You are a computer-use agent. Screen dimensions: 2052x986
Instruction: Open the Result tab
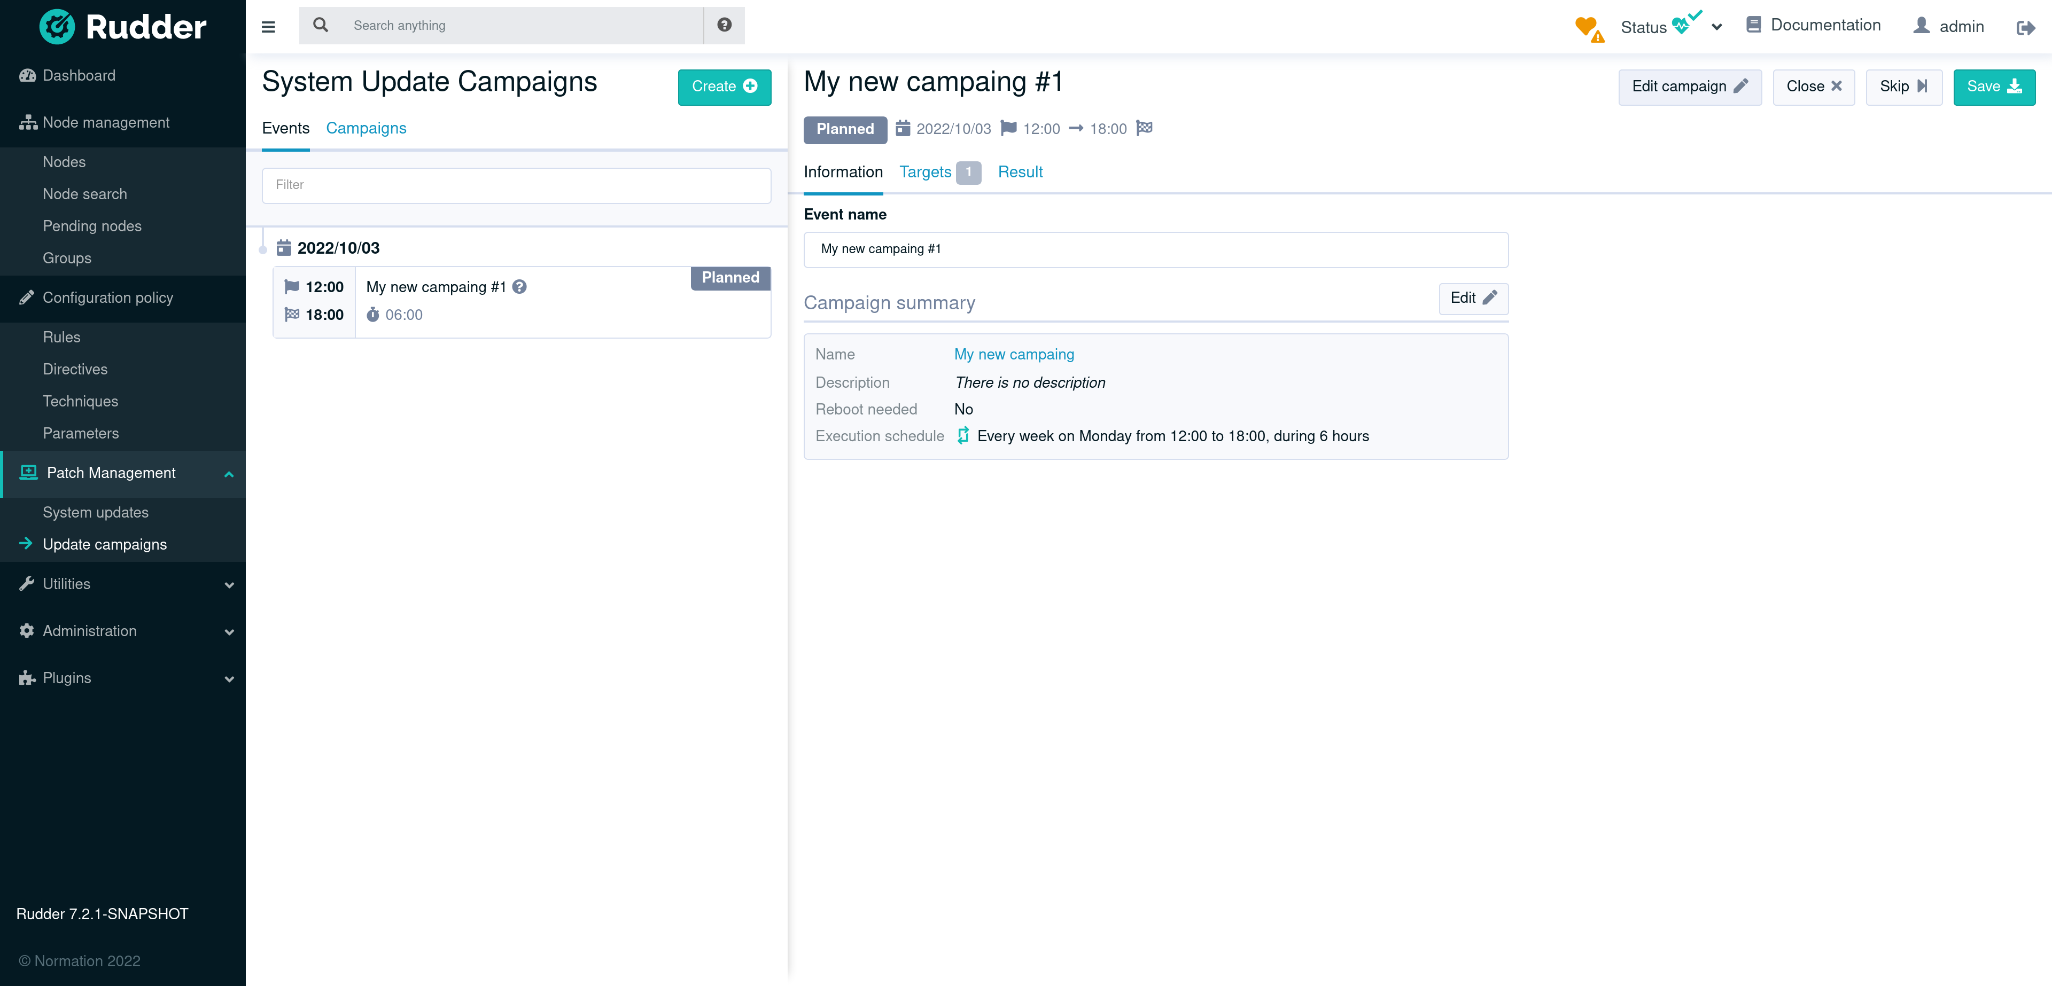(1020, 172)
